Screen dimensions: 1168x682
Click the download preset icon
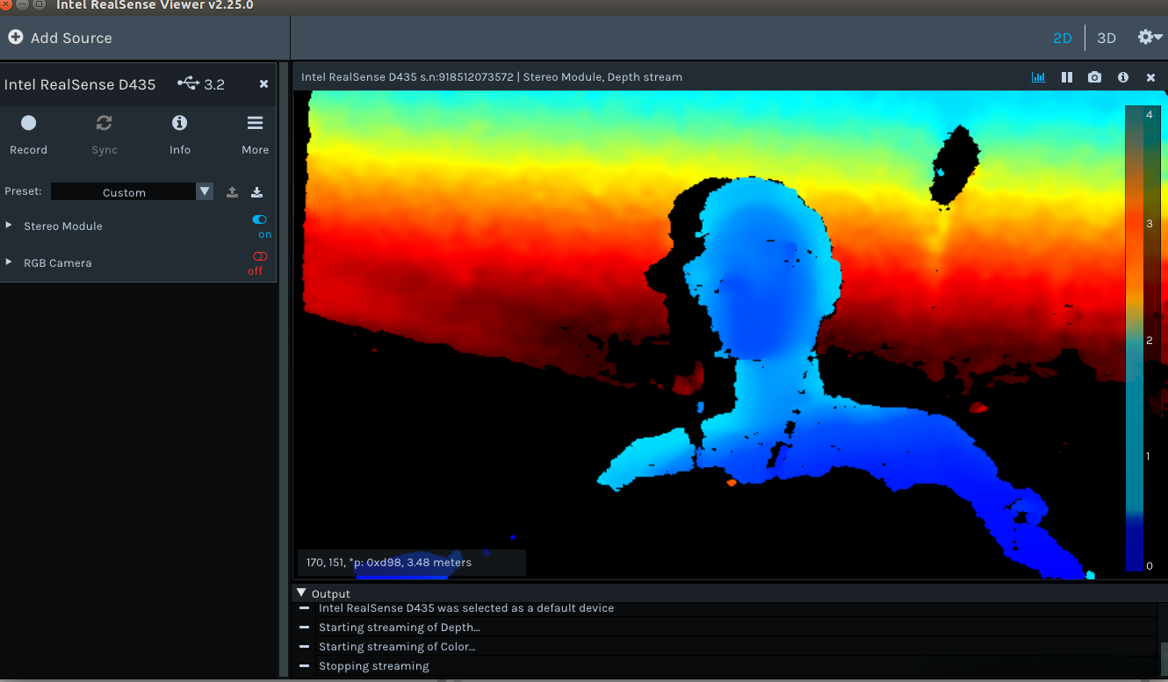coord(256,192)
